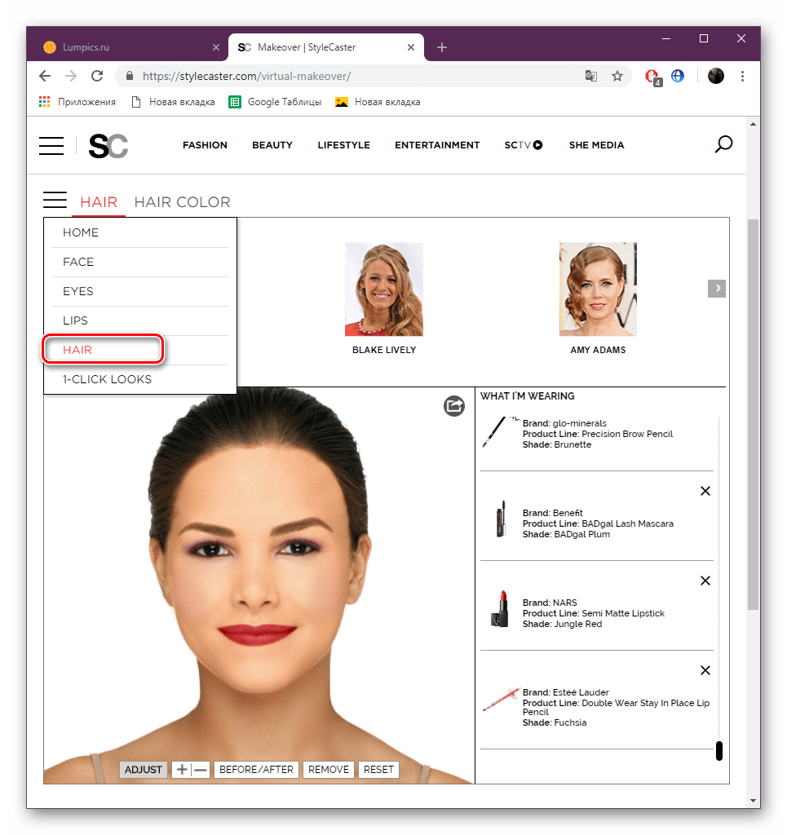The width and height of the screenshot is (787, 835).
Task: Select the HAIR tab
Action: tap(99, 202)
